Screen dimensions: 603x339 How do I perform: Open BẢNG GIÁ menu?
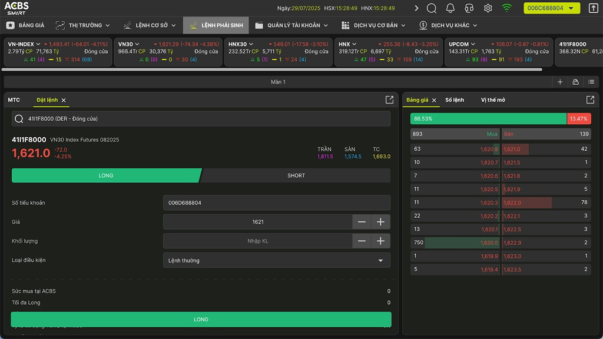tap(25, 25)
